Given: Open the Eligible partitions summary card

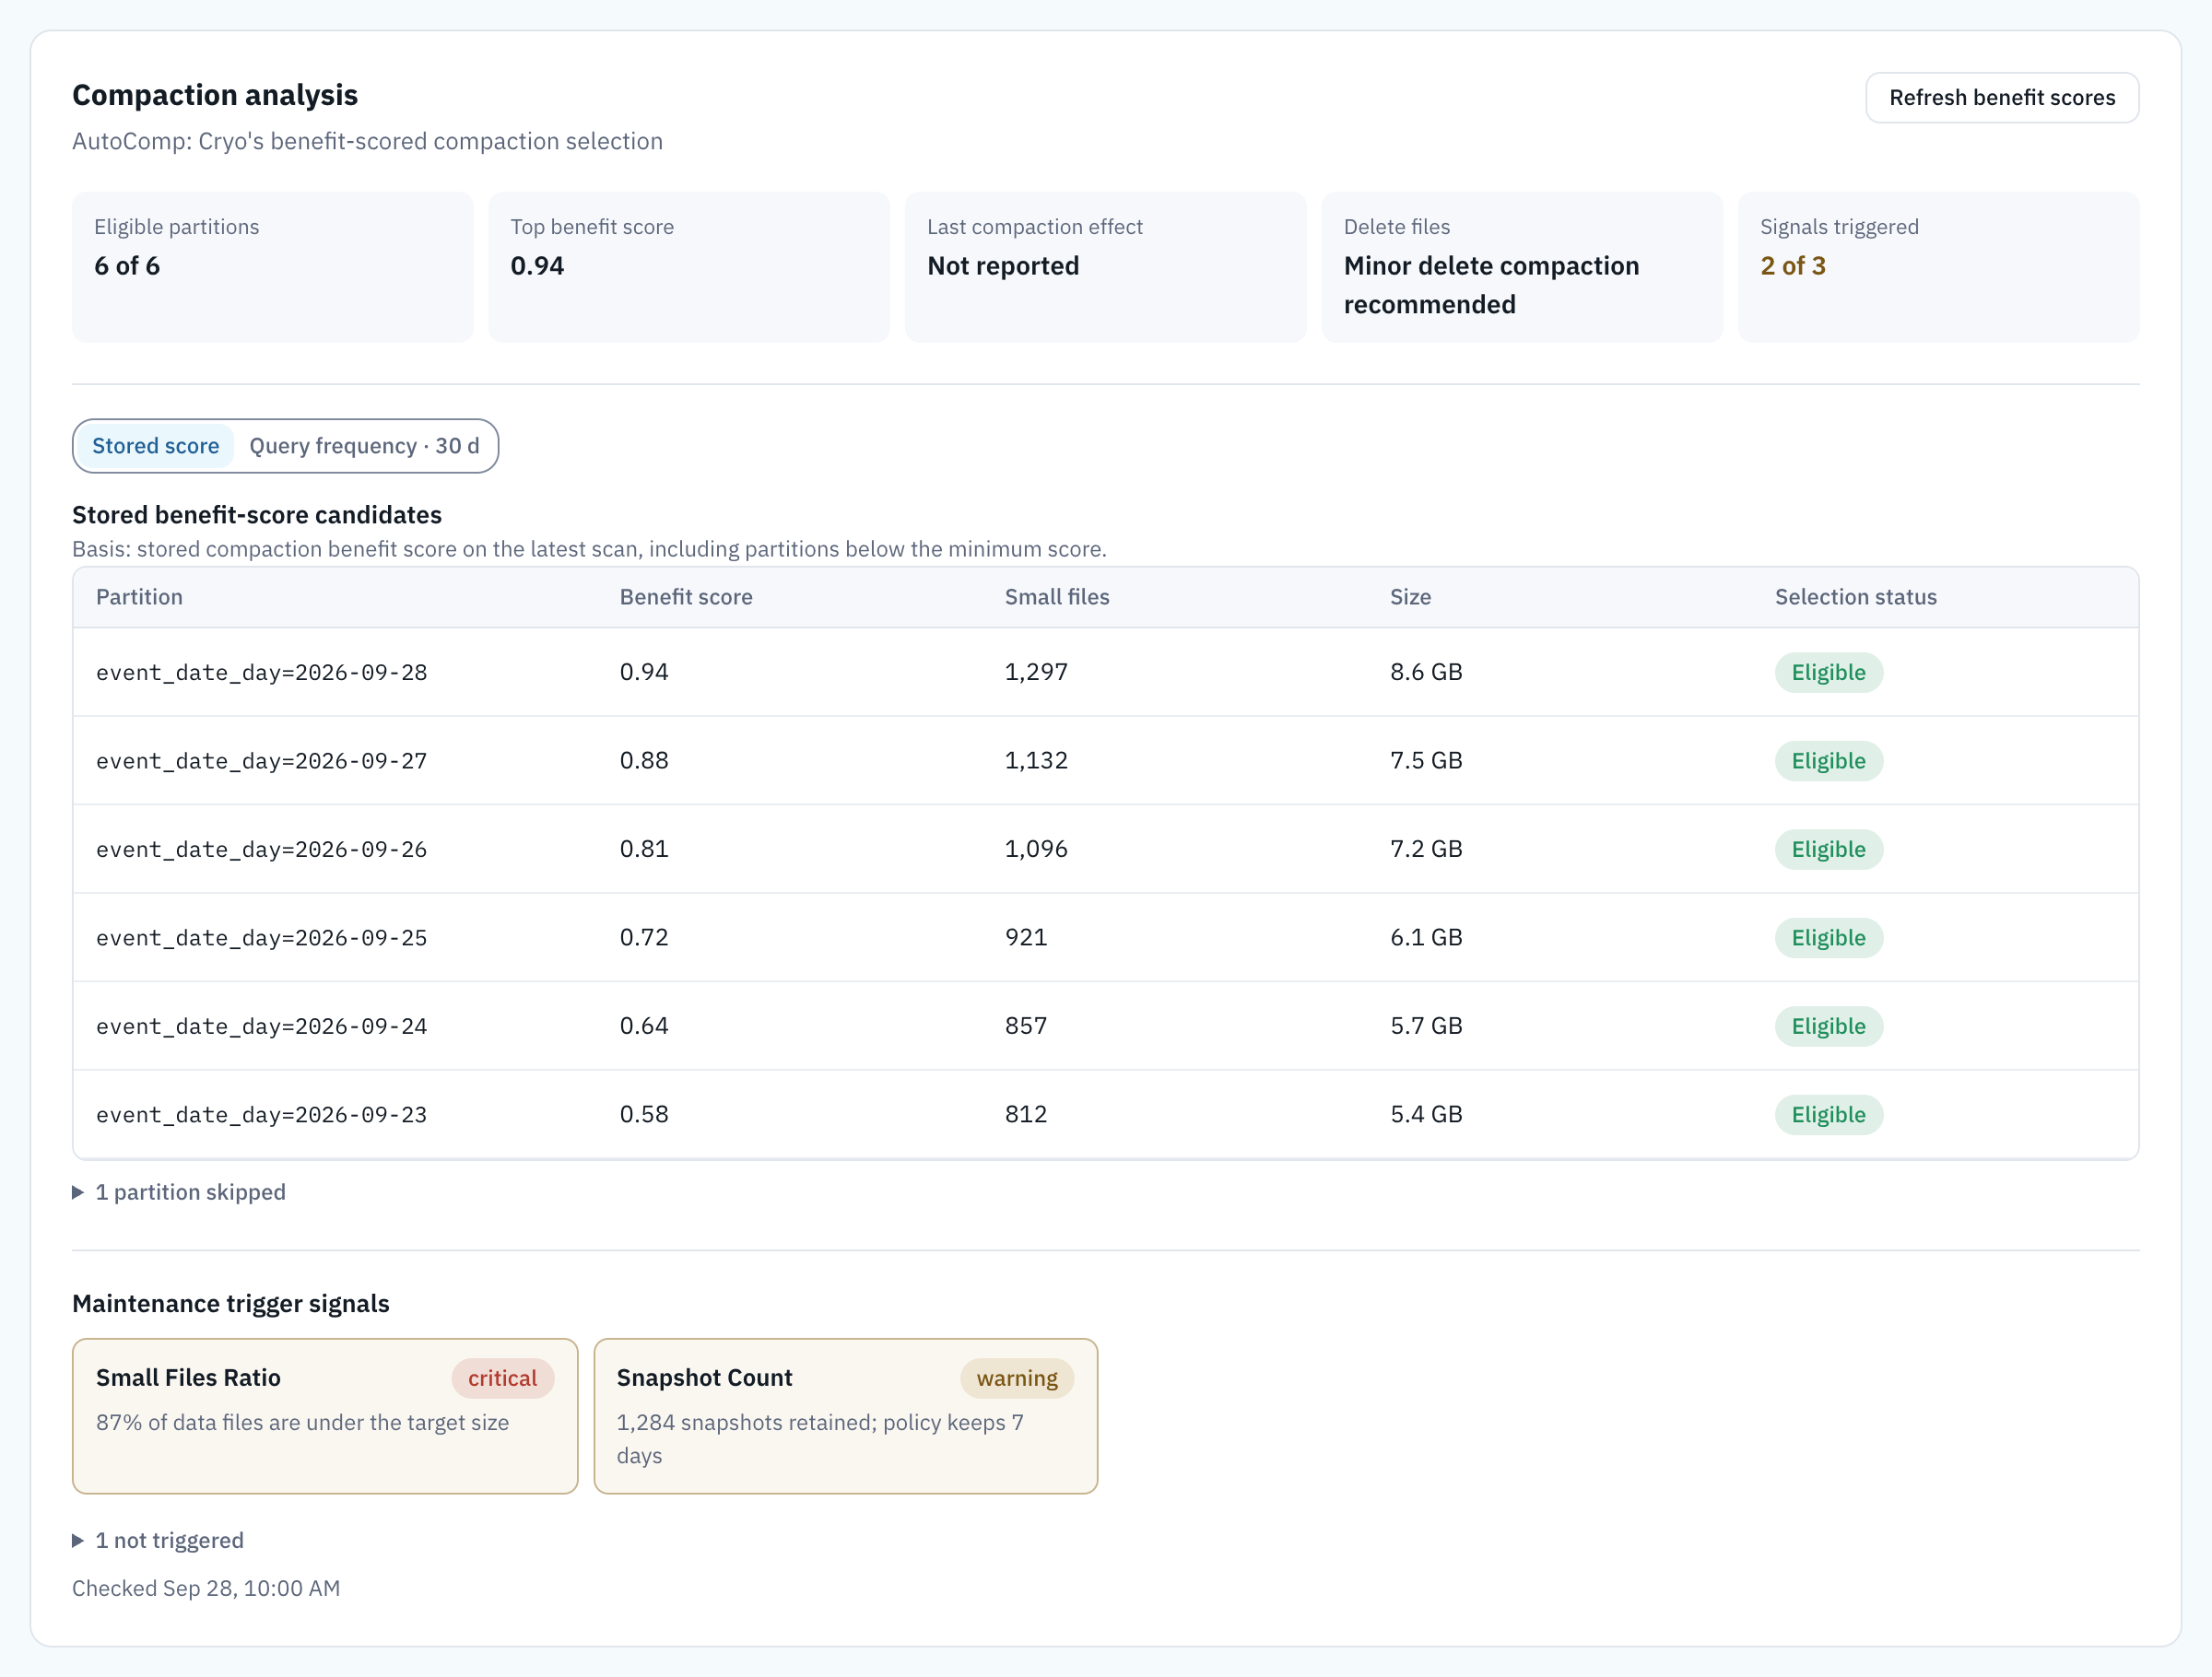Looking at the screenshot, I should (x=273, y=267).
